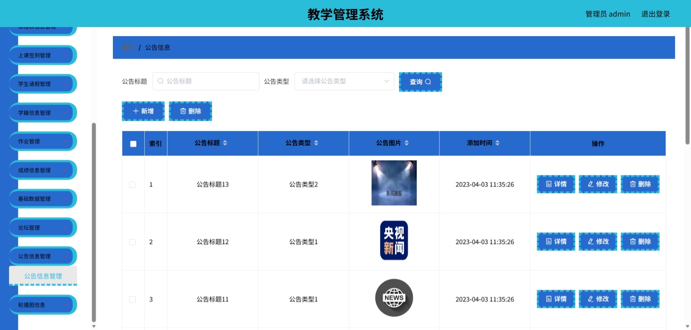
Task: Expand 轮播图信息 sidebar menu
Action: [x=42, y=305]
